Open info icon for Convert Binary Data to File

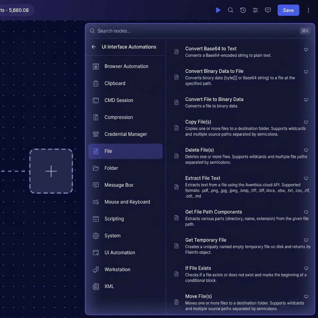point(306,72)
